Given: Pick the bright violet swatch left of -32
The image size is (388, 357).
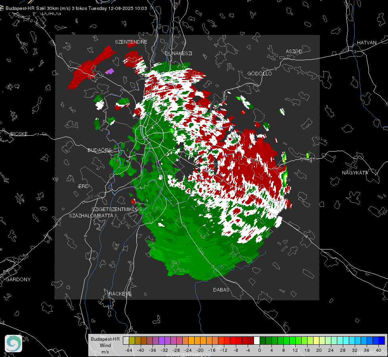Looking at the screenshot, I should click(x=162, y=341).
